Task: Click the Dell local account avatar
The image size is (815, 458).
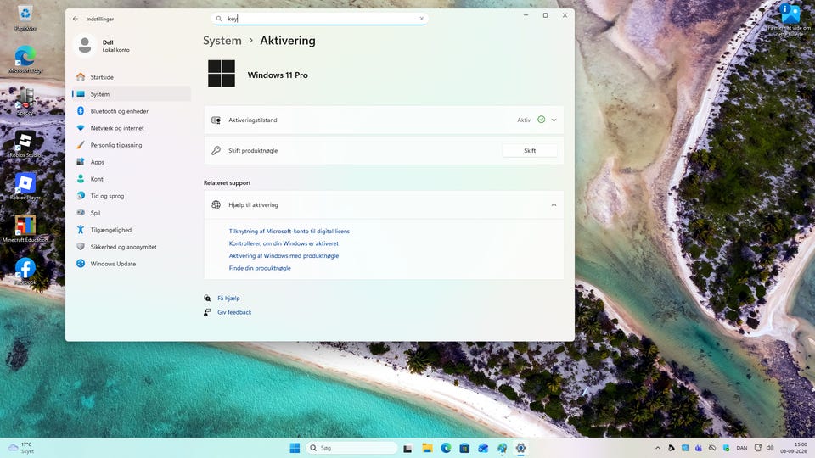Action: point(85,46)
